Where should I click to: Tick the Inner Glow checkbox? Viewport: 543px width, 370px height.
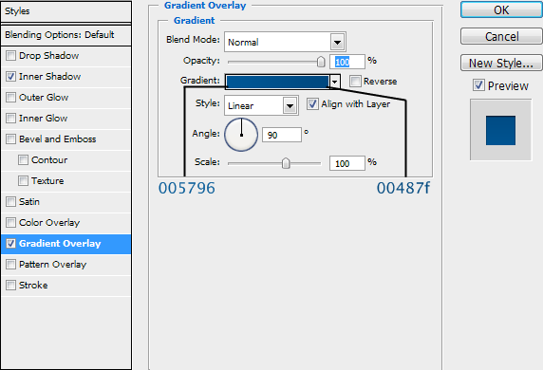click(x=11, y=118)
